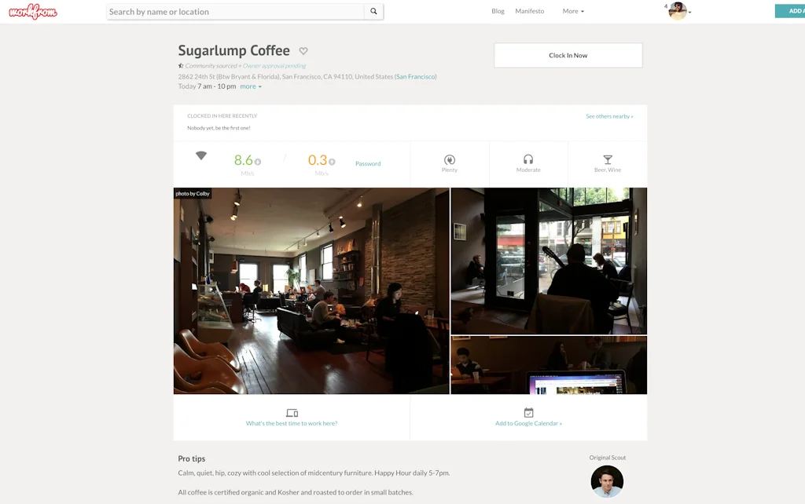Open the Blog menu item
805x504 pixels.
498,11
